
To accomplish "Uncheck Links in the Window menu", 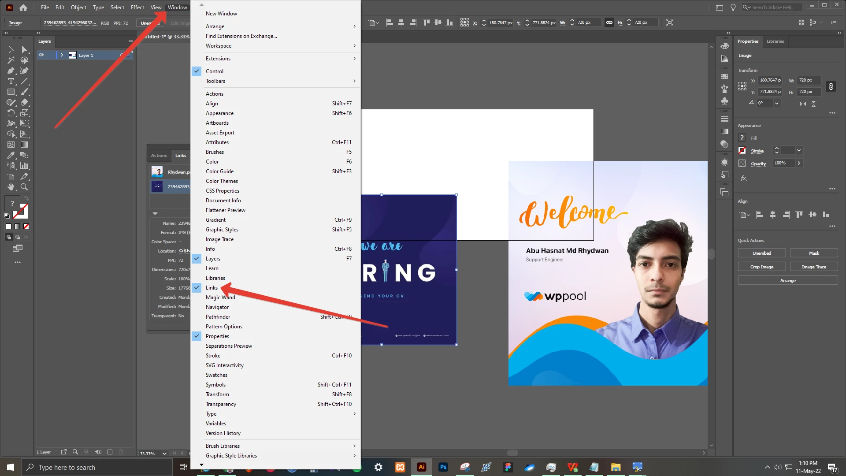I will point(211,288).
